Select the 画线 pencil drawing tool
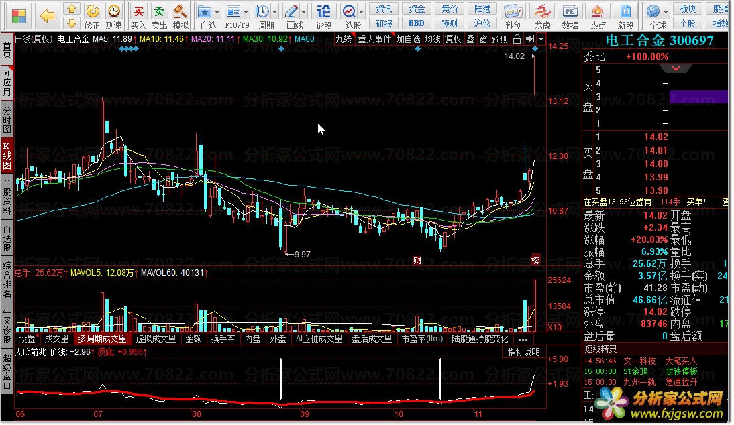 (291, 11)
